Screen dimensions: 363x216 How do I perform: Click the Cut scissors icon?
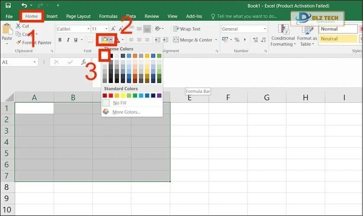point(19,26)
